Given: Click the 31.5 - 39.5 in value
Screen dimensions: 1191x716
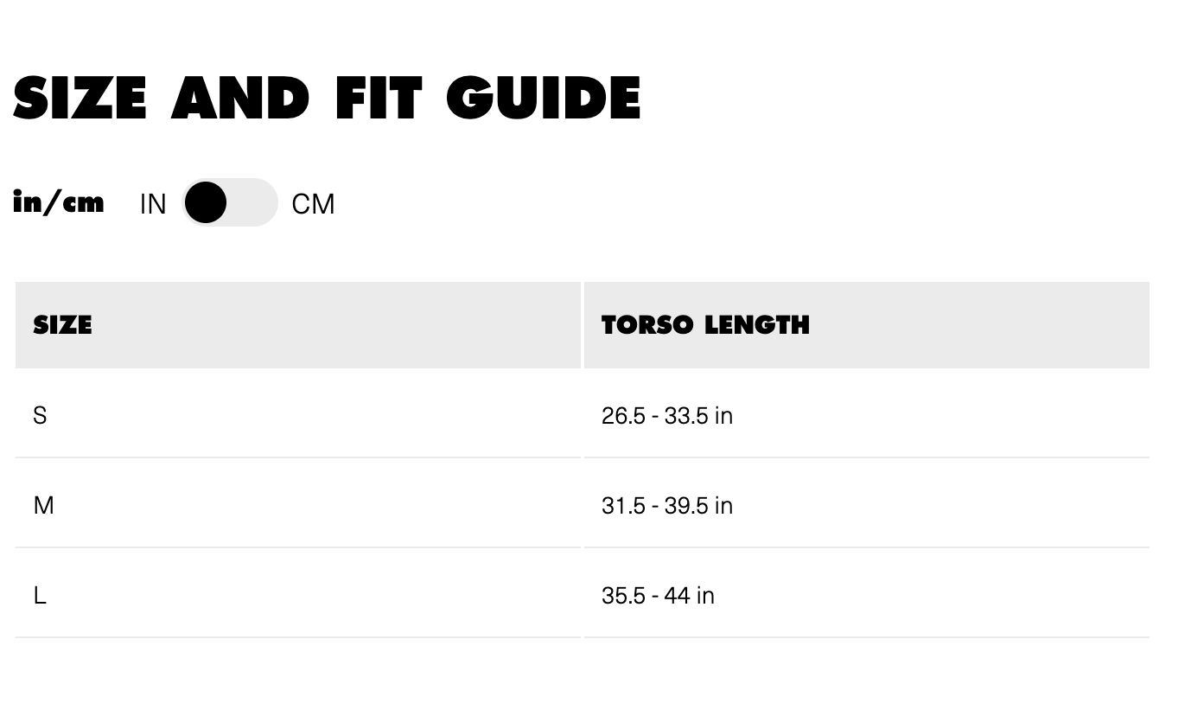Looking at the screenshot, I should 667,506.
